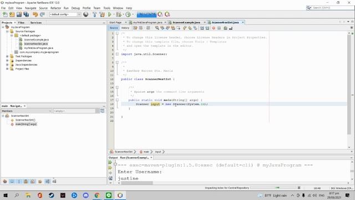Switch to the Files tab

21,23
